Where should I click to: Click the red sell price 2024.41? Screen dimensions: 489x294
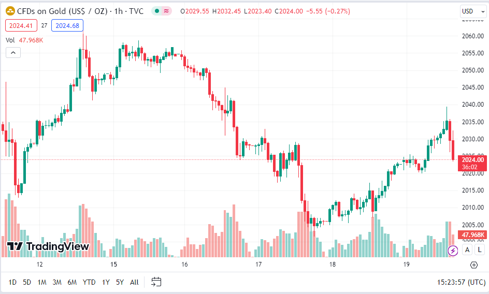21,25
